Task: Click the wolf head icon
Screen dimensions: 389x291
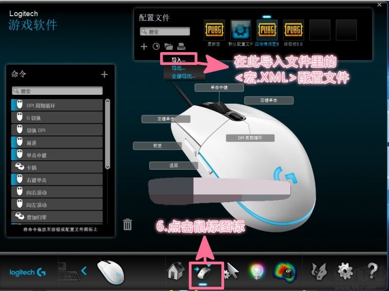Action: pyautogui.click(x=319, y=272)
